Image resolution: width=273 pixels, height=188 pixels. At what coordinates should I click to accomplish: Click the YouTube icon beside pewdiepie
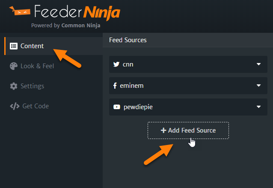click(117, 107)
